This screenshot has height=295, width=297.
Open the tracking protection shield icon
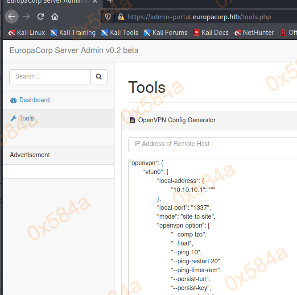click(x=107, y=17)
